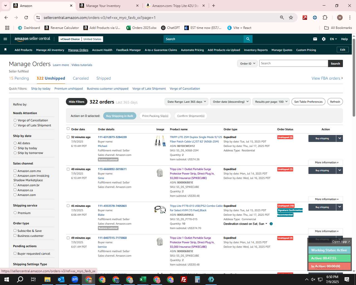Check Business customer order type
Image resolution: width=356 pixels, height=285 pixels.
(x=15, y=236)
